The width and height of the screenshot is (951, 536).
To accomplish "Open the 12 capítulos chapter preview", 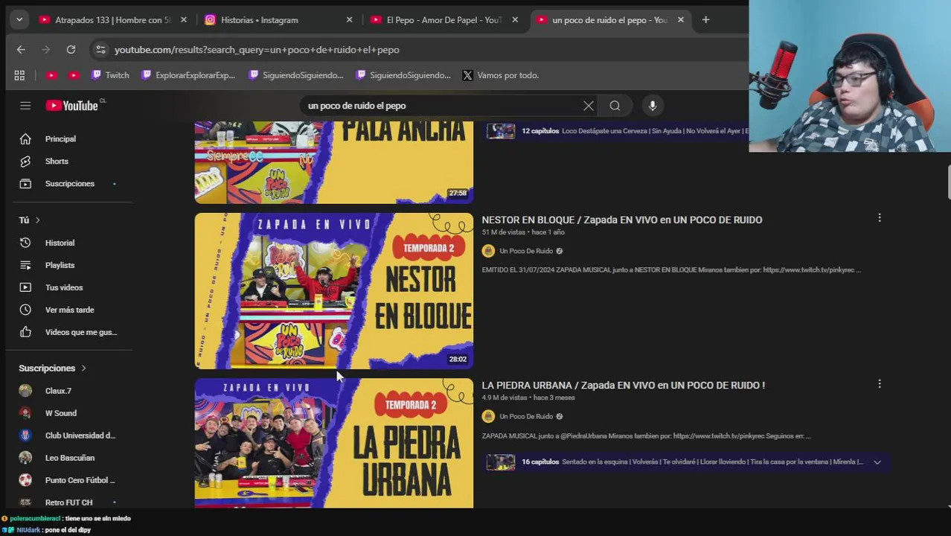I will pos(617,131).
